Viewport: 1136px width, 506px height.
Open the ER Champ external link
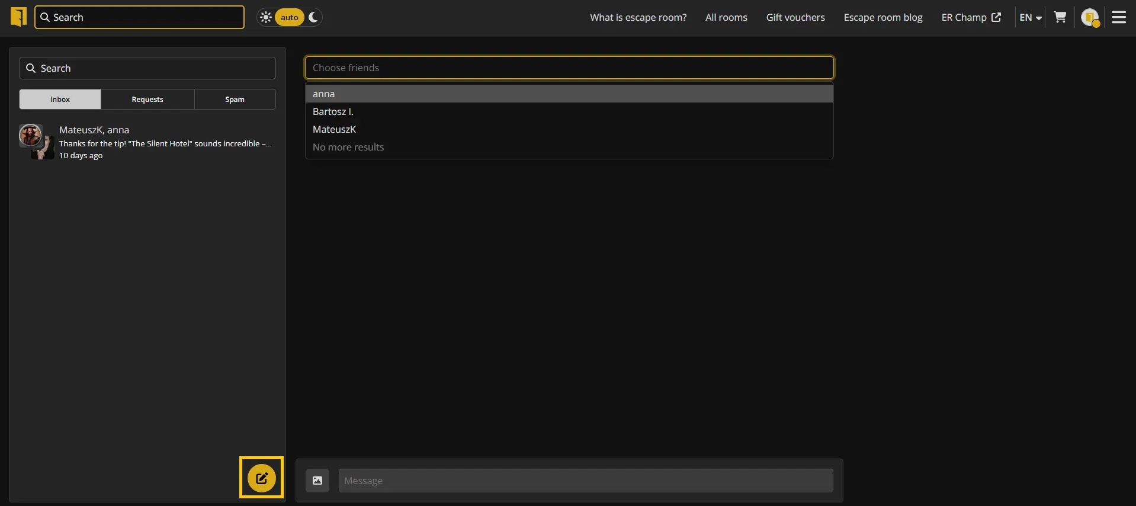point(971,17)
